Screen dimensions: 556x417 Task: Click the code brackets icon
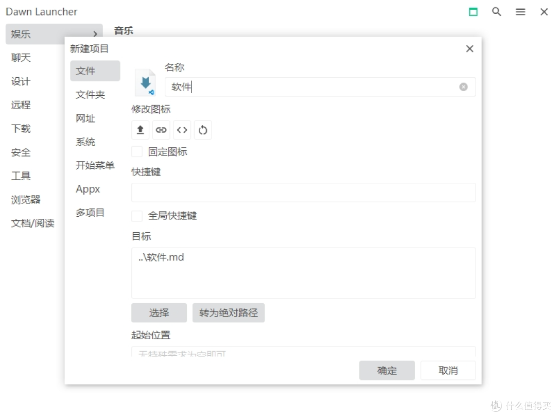tap(182, 130)
